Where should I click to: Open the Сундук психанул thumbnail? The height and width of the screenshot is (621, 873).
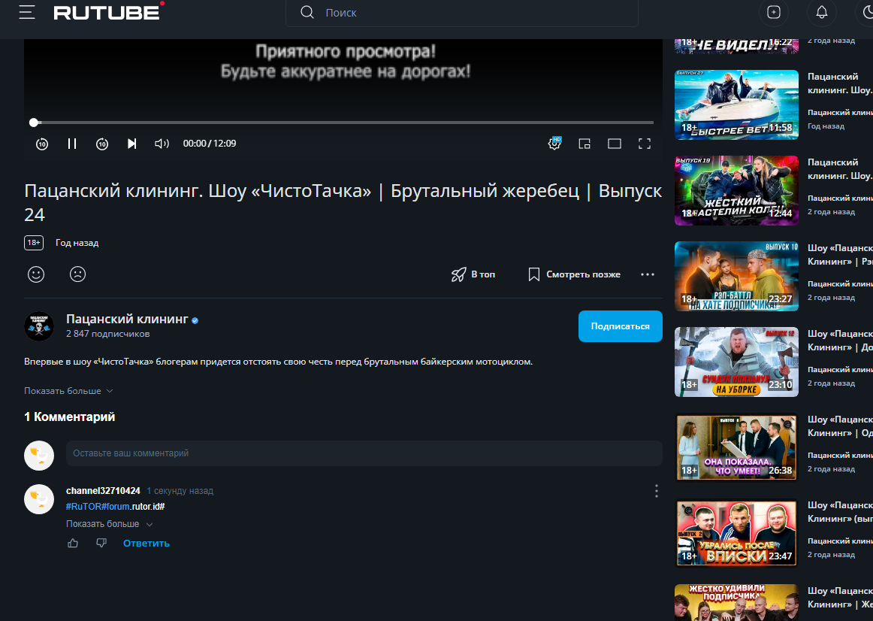coord(736,362)
